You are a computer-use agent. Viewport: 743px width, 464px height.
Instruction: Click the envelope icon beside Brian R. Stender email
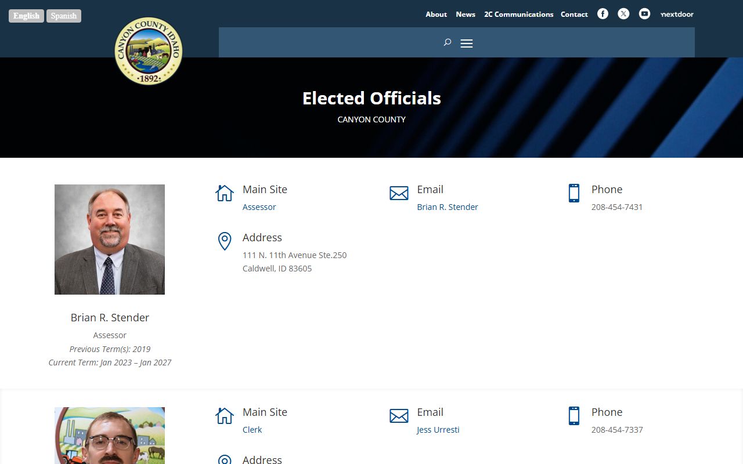coord(399,193)
